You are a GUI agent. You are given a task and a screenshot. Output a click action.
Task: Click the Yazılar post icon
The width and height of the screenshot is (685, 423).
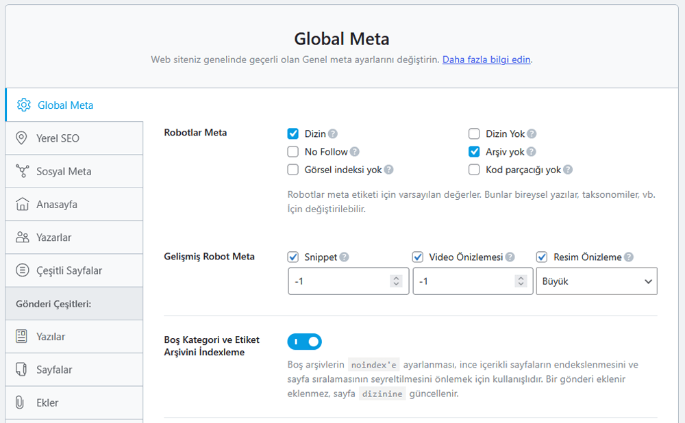click(21, 336)
